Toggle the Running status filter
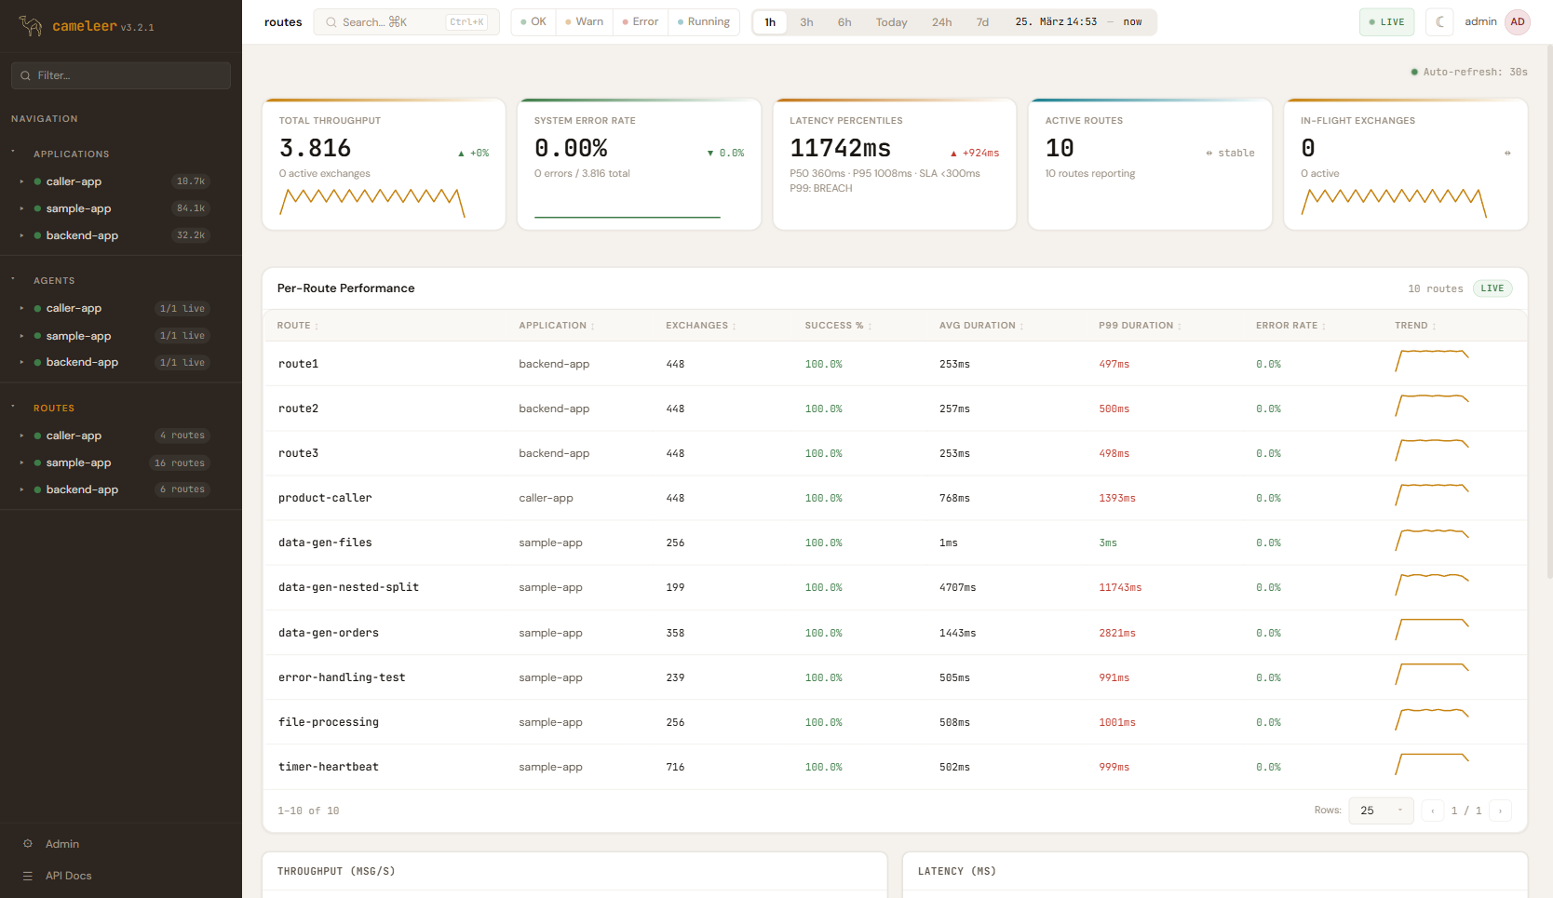 704,22
